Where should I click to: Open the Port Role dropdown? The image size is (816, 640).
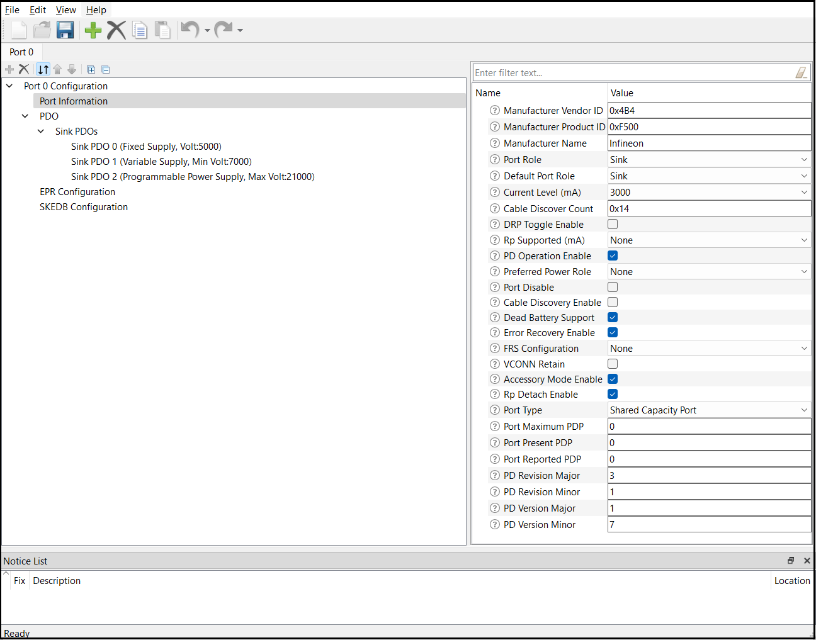(709, 159)
